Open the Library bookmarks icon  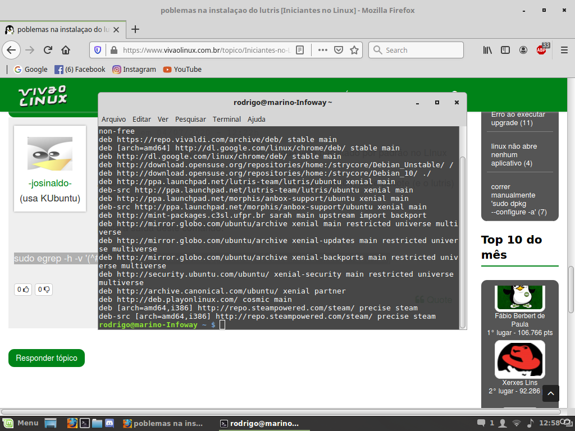(x=487, y=50)
